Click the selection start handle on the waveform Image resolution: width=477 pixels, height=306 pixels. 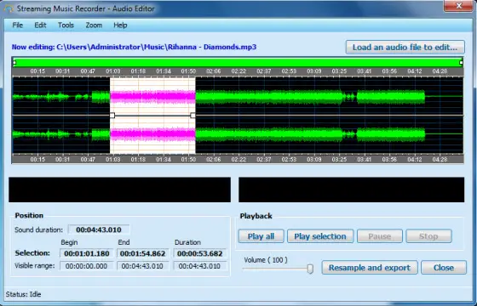112,116
